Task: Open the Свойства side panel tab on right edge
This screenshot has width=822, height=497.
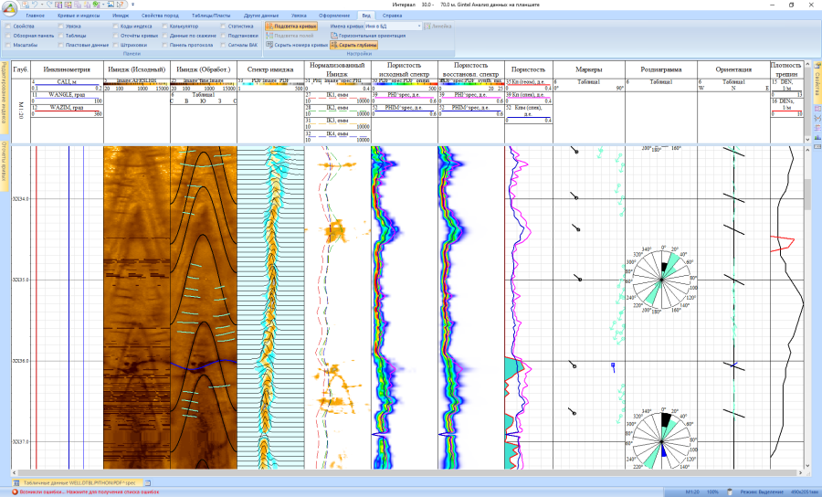Action: click(817, 81)
